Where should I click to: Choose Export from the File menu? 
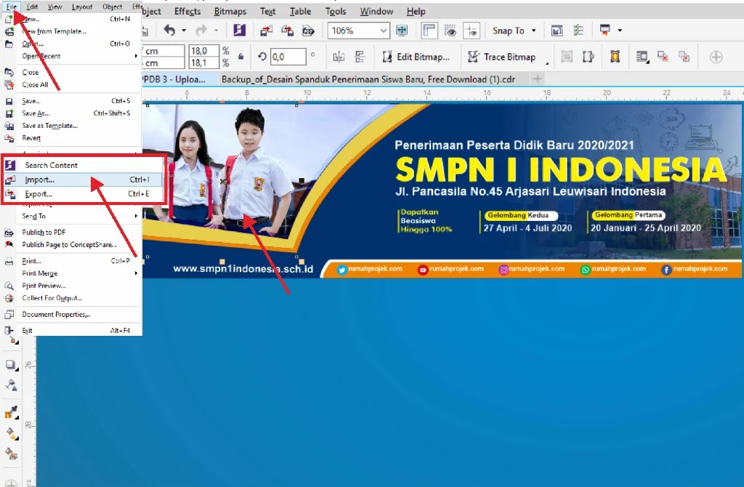[83, 193]
